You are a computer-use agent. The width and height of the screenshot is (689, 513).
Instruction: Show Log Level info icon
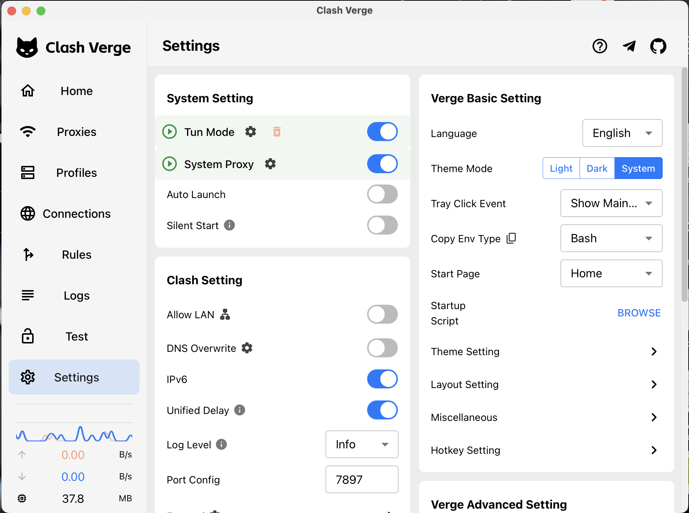point(221,444)
